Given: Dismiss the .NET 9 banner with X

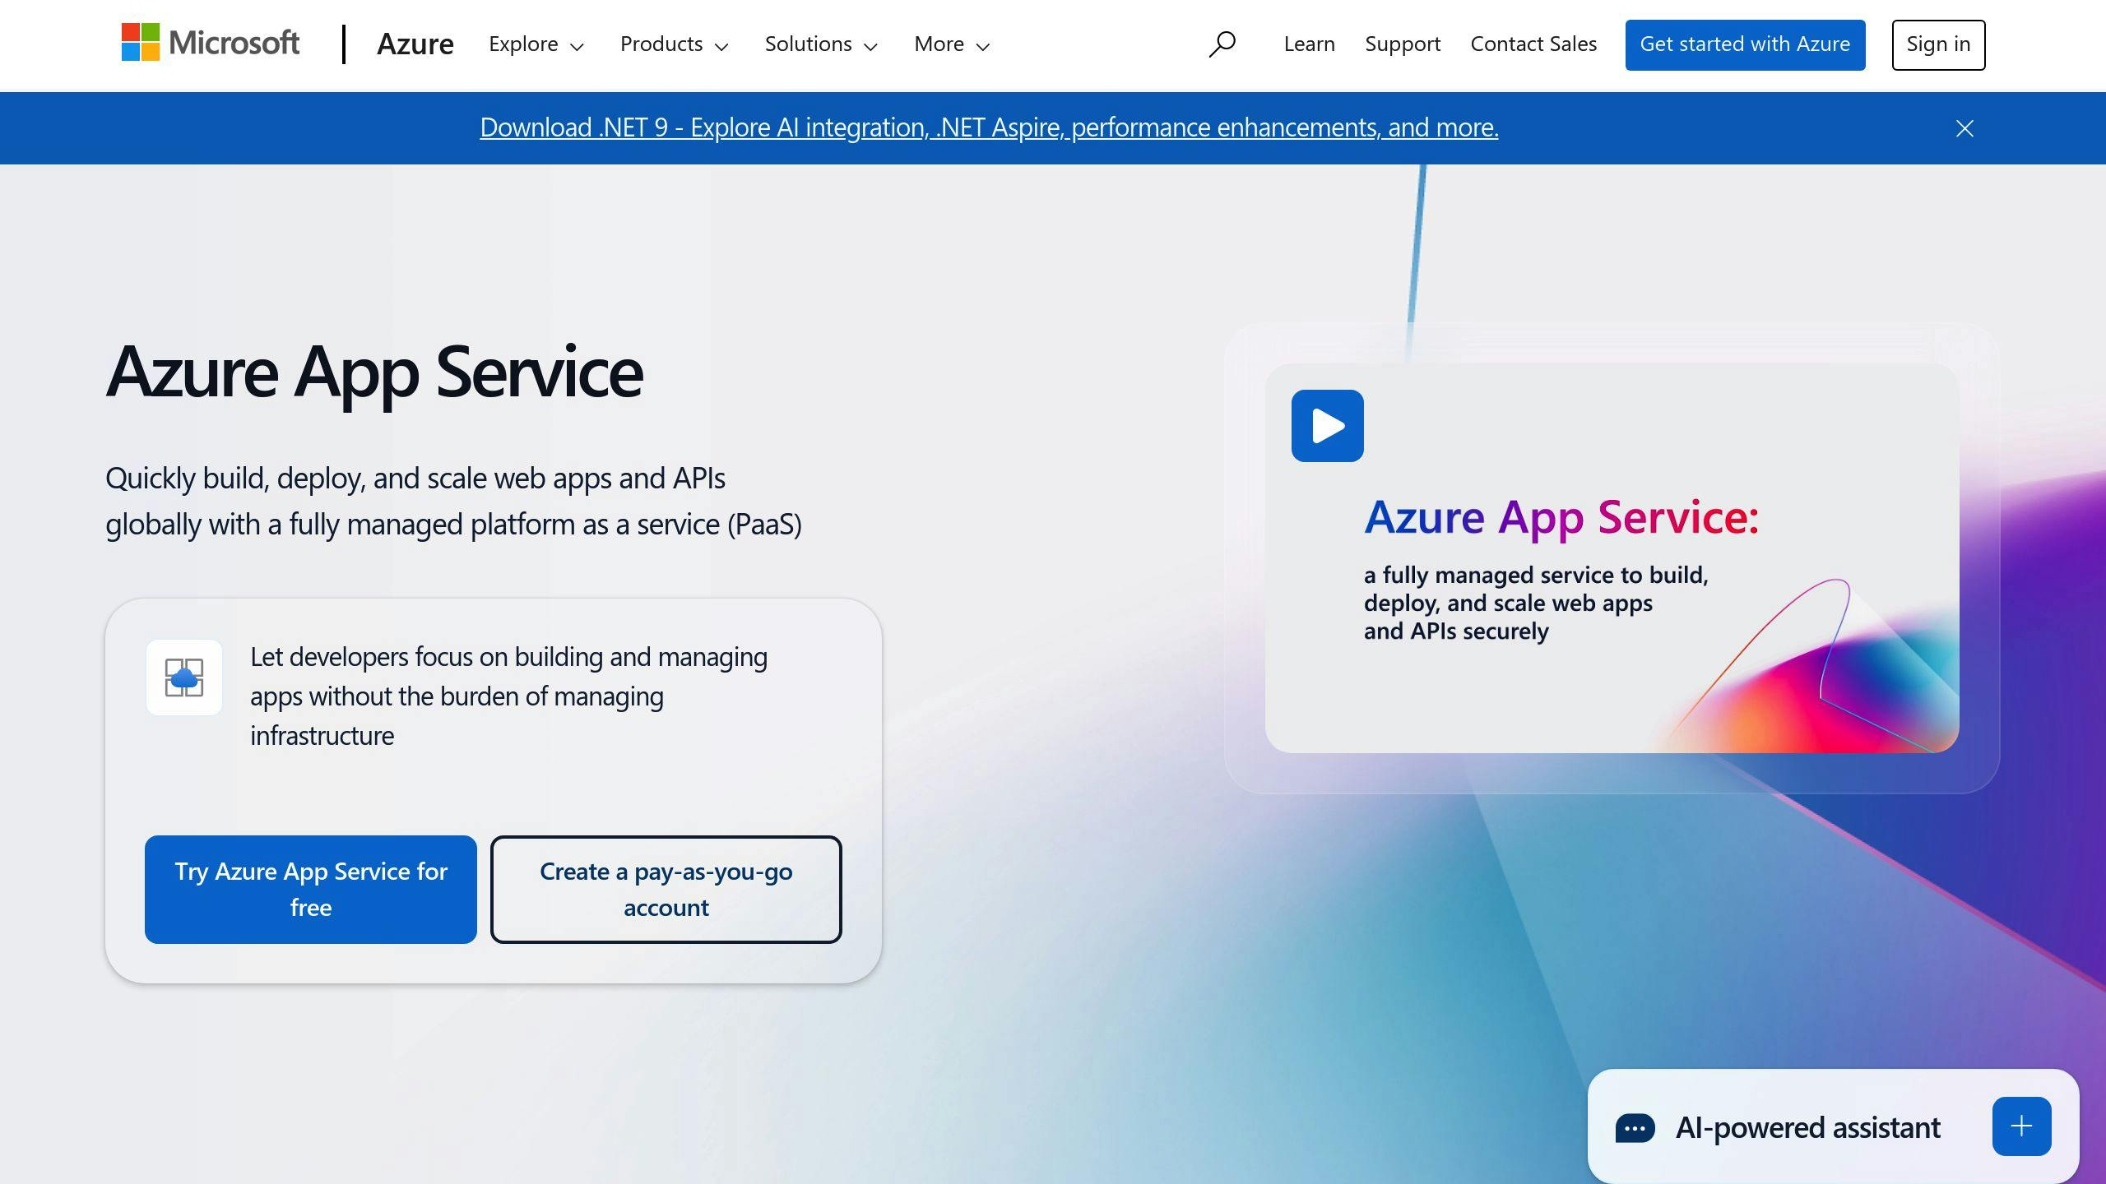Looking at the screenshot, I should point(1965,128).
